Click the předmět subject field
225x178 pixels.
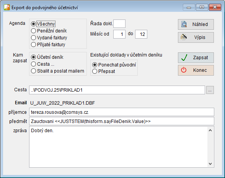pyautogui.click(x=122, y=121)
